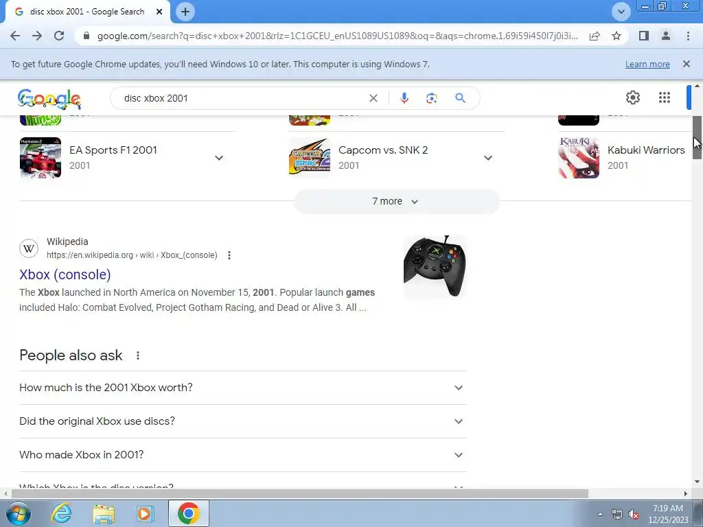Image resolution: width=703 pixels, height=527 pixels.
Task: Go to Google home via the logo
Action: click(x=49, y=99)
